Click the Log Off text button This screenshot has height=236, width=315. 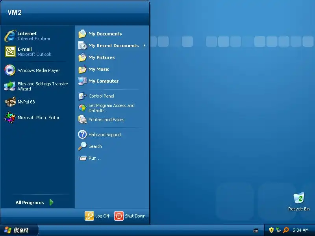click(x=102, y=216)
